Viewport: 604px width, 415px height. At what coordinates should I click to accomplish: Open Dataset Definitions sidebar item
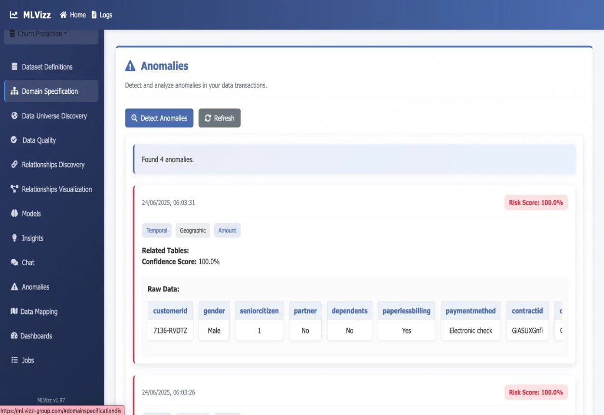51,67
